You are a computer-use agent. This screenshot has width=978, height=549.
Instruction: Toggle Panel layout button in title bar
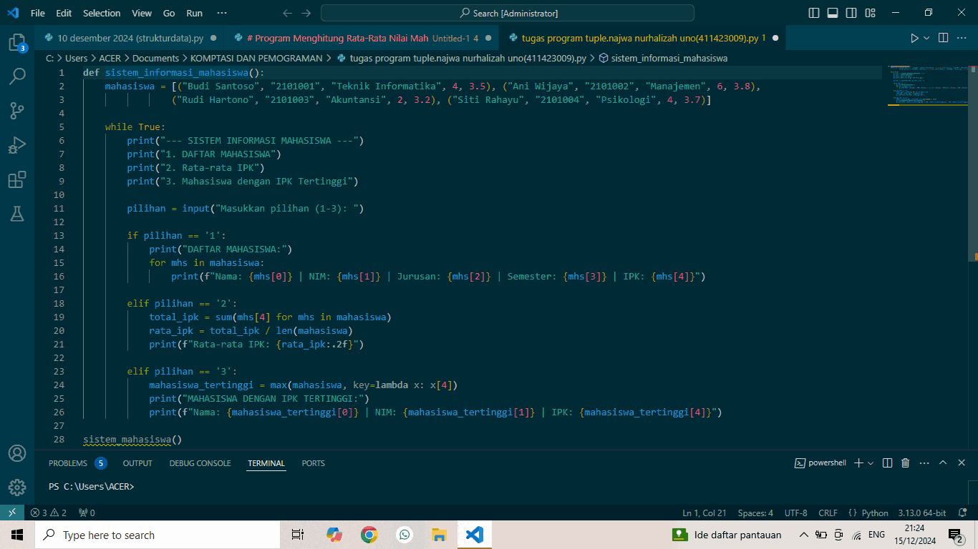(833, 13)
